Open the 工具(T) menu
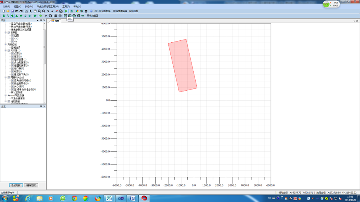 (66, 6)
